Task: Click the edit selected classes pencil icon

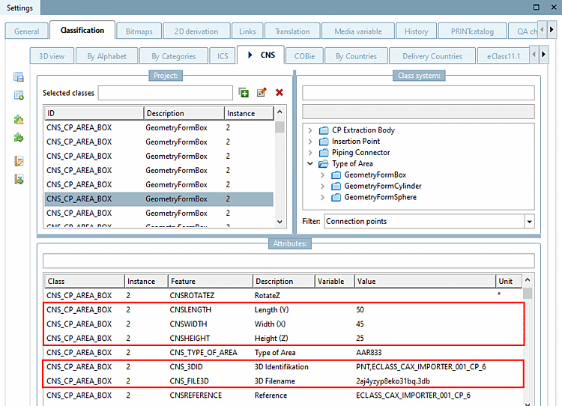Action: click(262, 93)
